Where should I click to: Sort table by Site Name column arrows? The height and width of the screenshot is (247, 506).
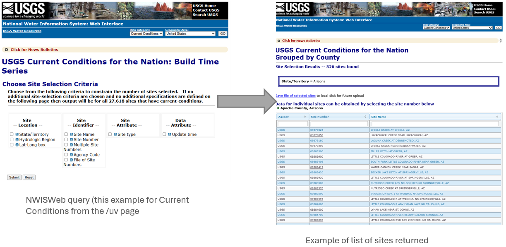point(498,117)
